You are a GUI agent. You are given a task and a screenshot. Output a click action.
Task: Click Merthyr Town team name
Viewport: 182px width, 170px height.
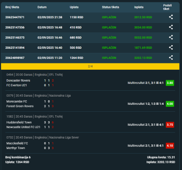pyautogui.click(x=15, y=148)
